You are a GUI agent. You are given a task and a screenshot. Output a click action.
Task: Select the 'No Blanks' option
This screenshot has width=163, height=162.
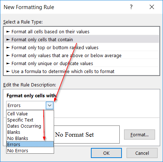coord(30,138)
